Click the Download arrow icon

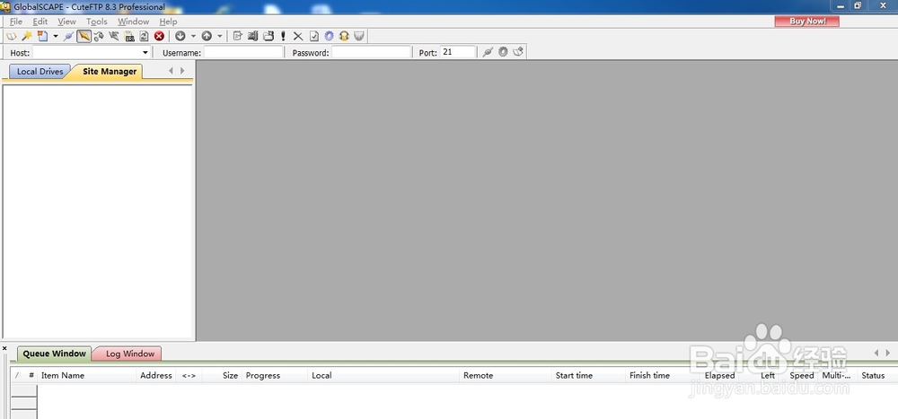(x=180, y=36)
